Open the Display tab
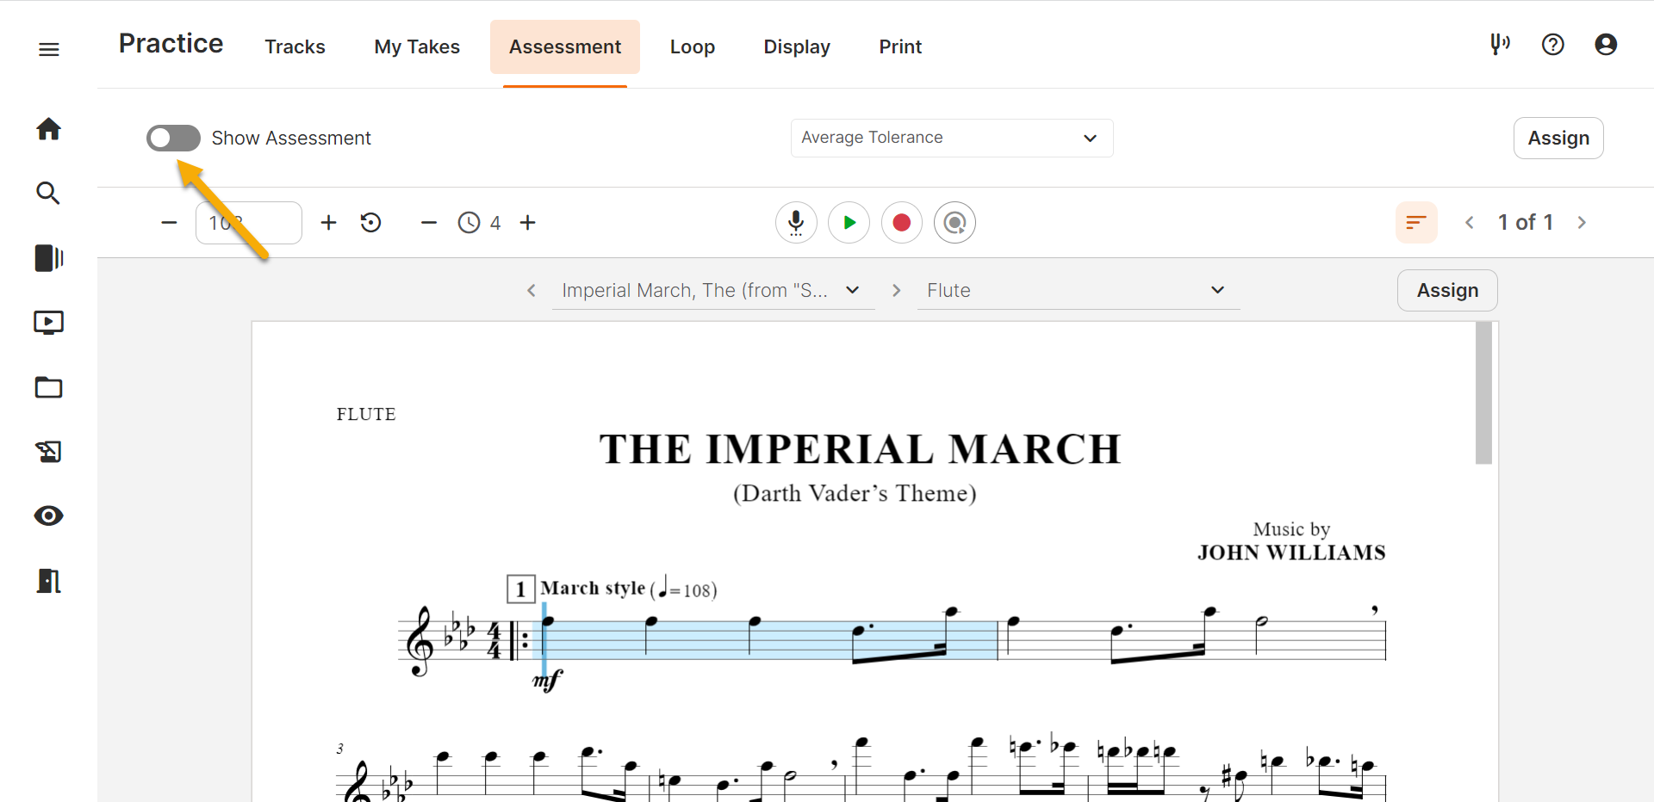1654x802 pixels. (797, 46)
